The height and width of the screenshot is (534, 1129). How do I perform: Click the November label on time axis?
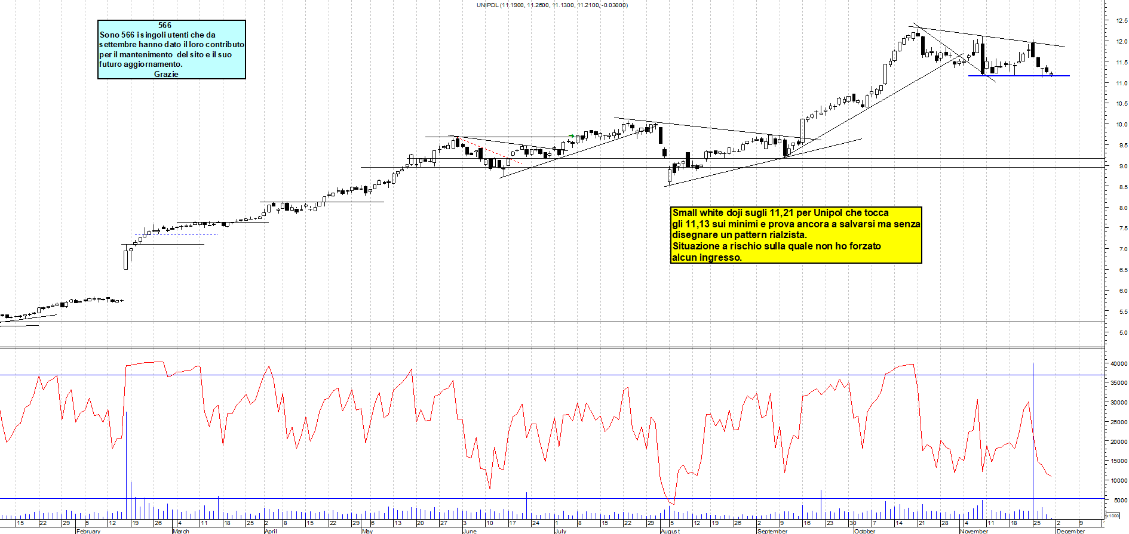pyautogui.click(x=974, y=531)
